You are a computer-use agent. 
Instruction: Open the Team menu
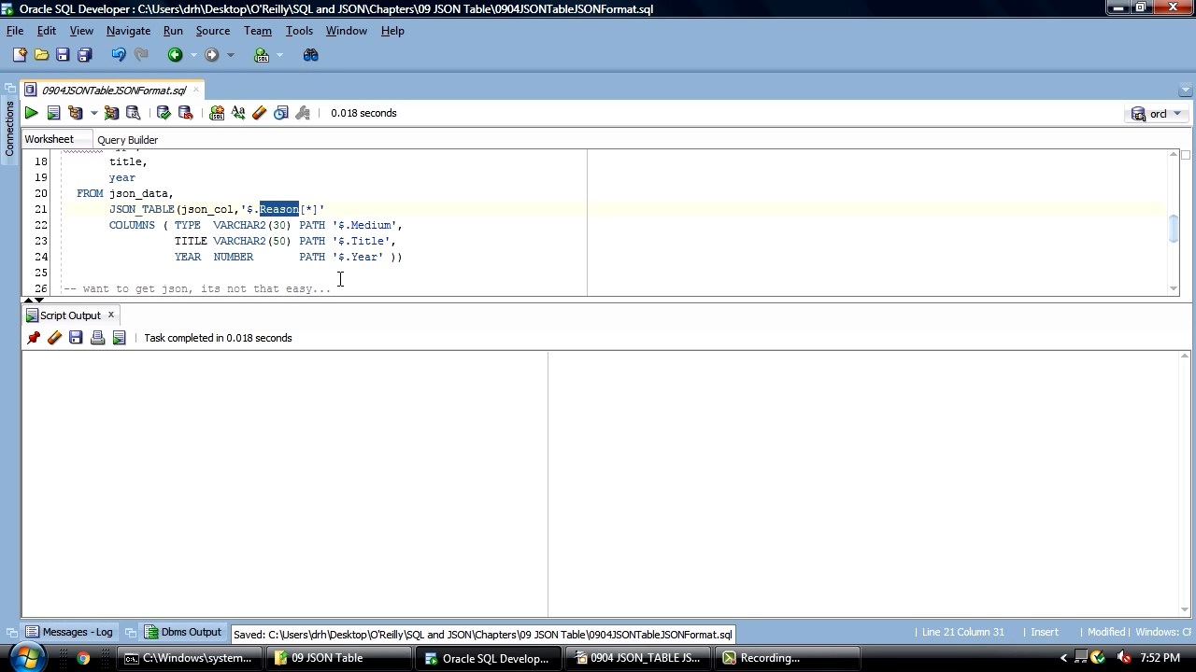tap(258, 31)
